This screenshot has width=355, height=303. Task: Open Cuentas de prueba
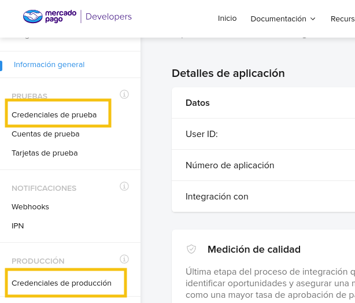tap(46, 134)
